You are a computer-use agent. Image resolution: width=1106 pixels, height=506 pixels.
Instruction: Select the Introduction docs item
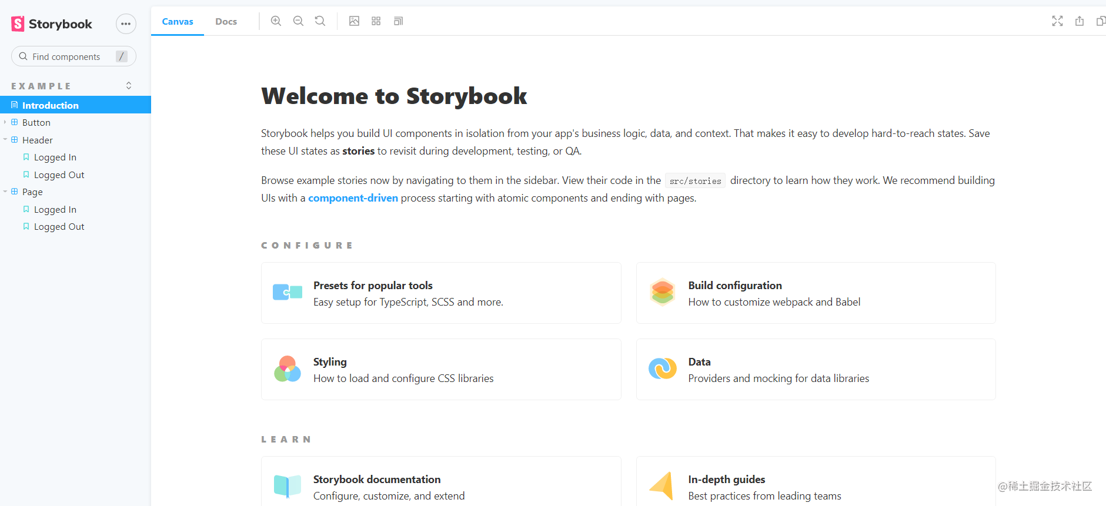[75, 105]
